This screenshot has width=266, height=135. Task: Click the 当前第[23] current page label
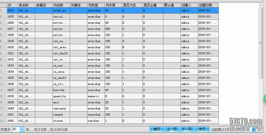point(219,130)
